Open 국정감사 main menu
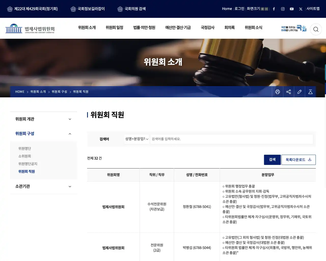The width and height of the screenshot is (326, 261). click(x=208, y=28)
